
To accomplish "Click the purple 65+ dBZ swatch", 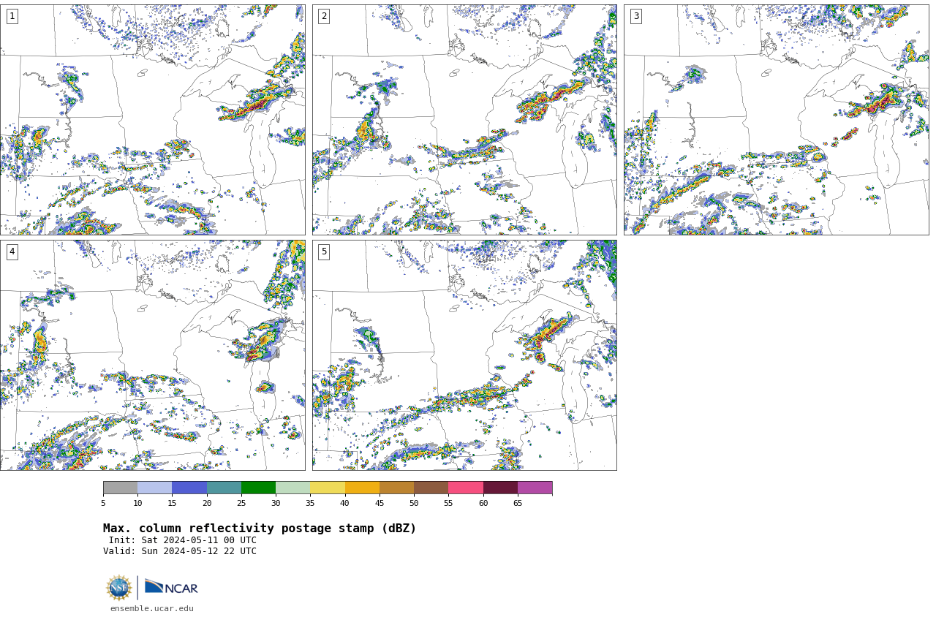I will pyautogui.click(x=535, y=488).
